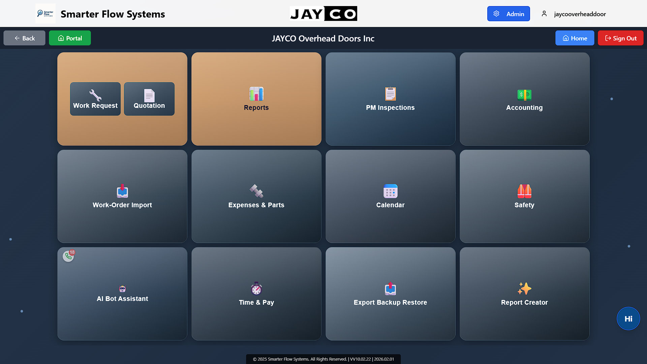Open the Admin settings button
Image resolution: width=647 pixels, height=364 pixels.
509,14
